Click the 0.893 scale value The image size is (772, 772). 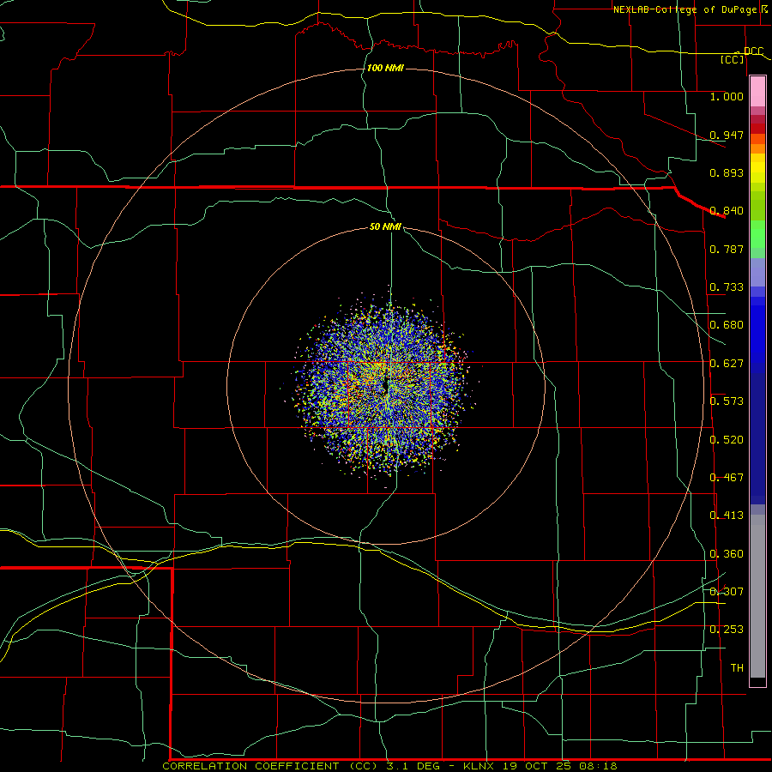(727, 172)
